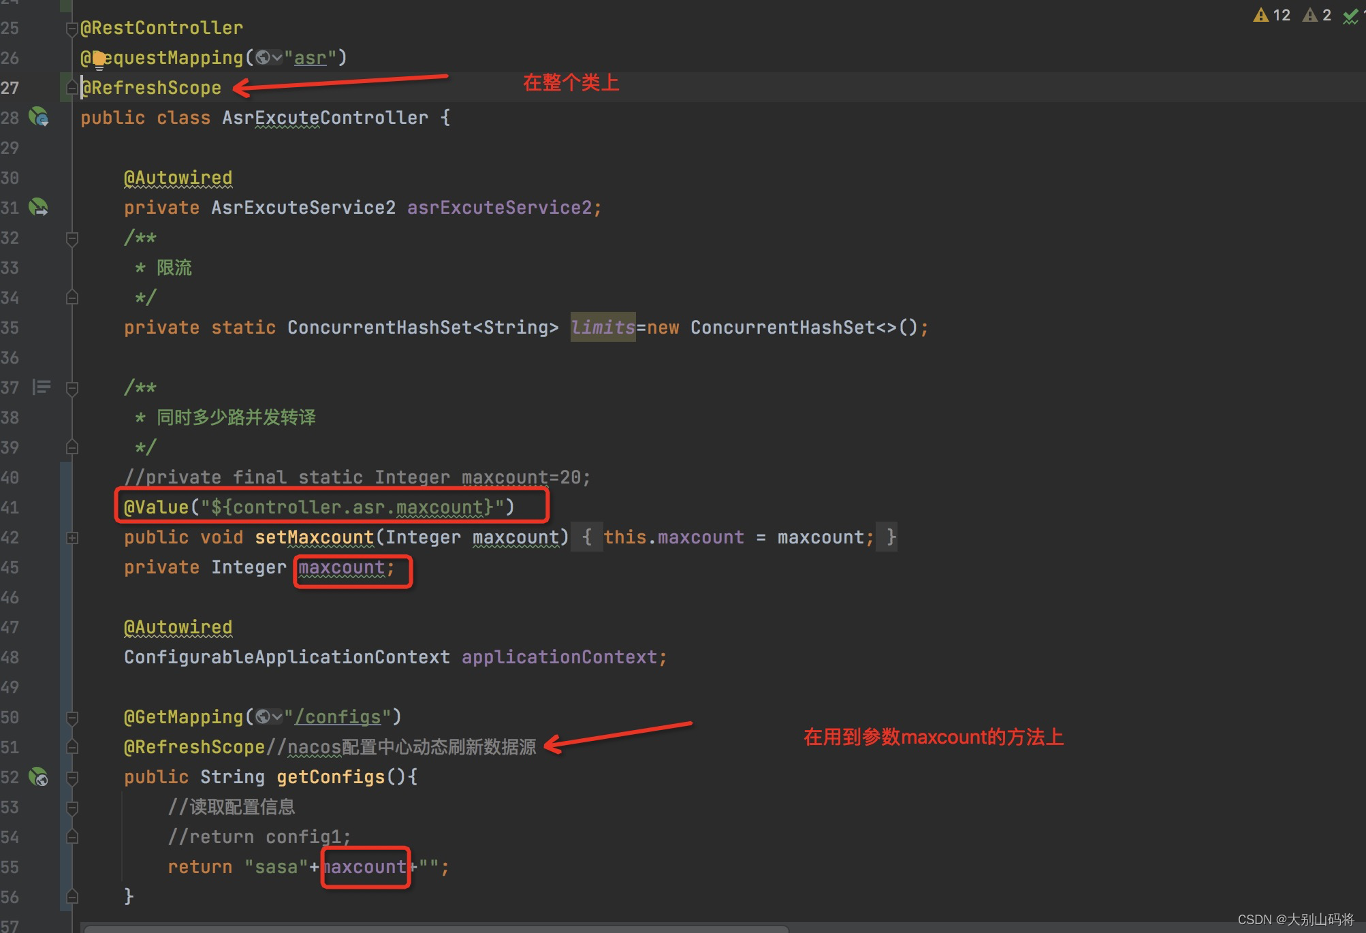Open the chevron dropdown next to "asr" mapping
The image size is (1366, 933).
(x=277, y=58)
